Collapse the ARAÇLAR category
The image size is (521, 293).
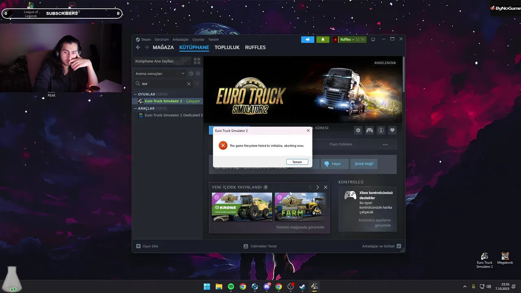[x=136, y=109]
